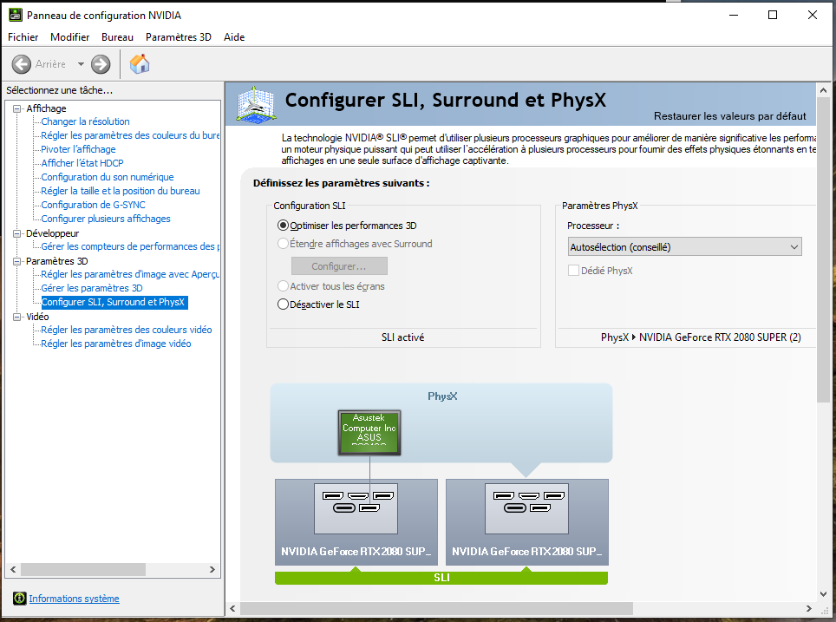Select Configurer SLI, Surround et PhysX item
The image size is (836, 622).
pyautogui.click(x=114, y=302)
